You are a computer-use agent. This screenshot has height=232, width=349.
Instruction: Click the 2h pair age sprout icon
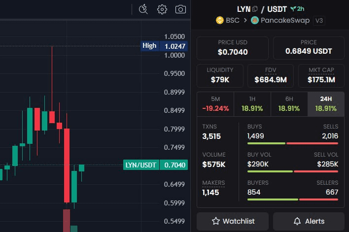point(293,8)
